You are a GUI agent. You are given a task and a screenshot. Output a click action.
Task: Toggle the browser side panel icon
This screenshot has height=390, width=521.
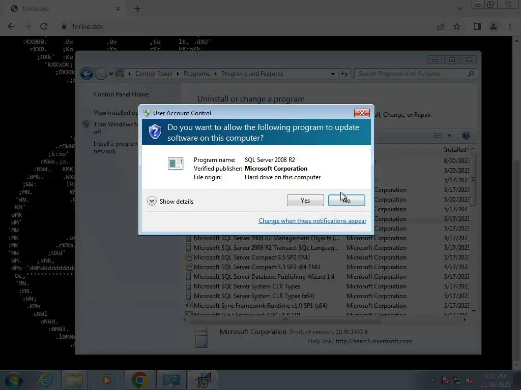point(477,26)
